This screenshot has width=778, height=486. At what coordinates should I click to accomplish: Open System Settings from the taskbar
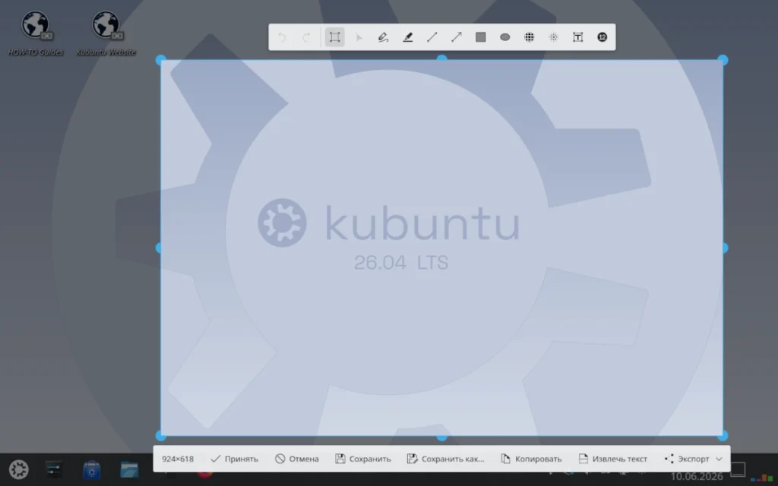54,469
